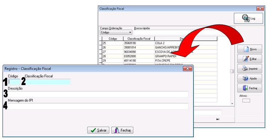Save the record with Salvar

[98, 130]
